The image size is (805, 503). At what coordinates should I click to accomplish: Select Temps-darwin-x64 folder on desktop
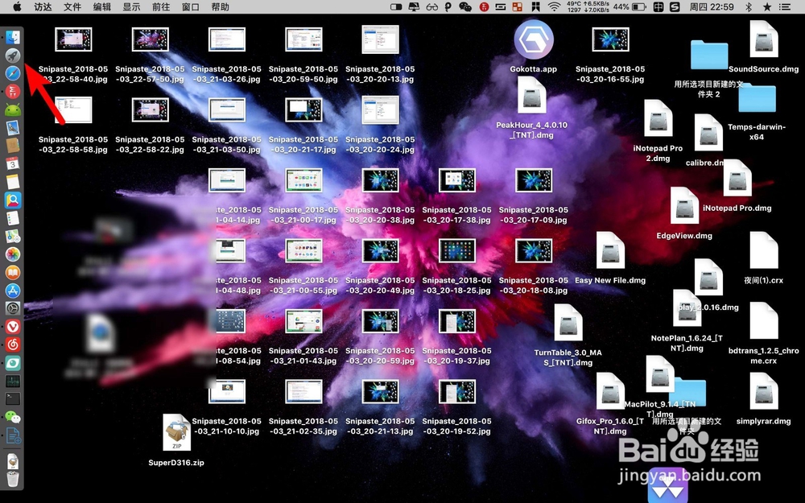[x=757, y=100]
